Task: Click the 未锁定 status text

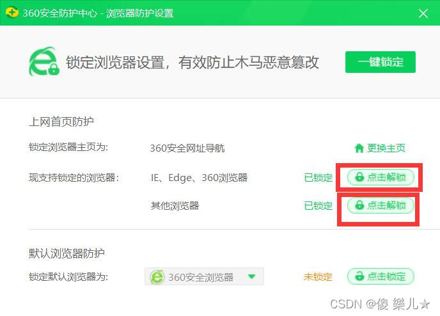Action: click(x=318, y=277)
